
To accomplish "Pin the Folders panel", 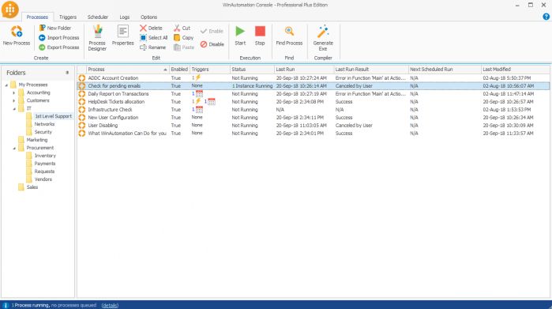I will pos(67,73).
